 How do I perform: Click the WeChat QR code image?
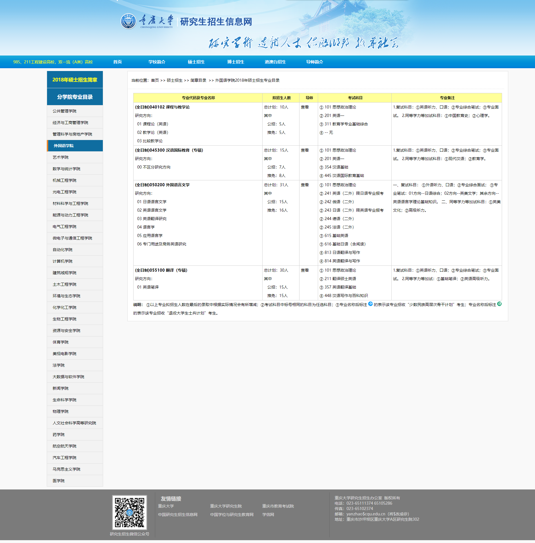[x=129, y=512]
